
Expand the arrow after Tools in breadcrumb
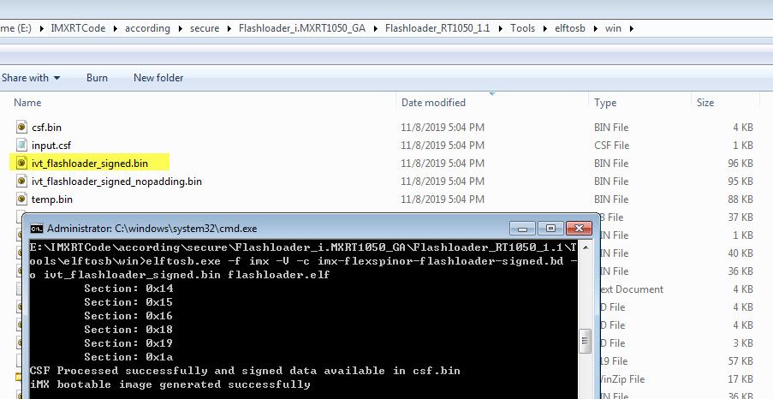(x=544, y=28)
